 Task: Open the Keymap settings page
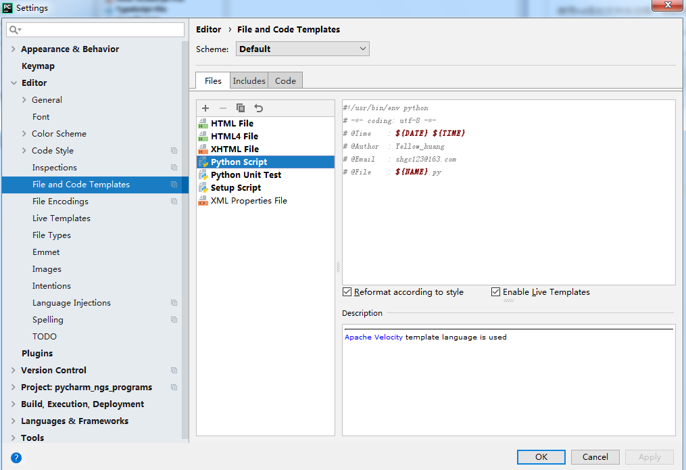tap(38, 66)
